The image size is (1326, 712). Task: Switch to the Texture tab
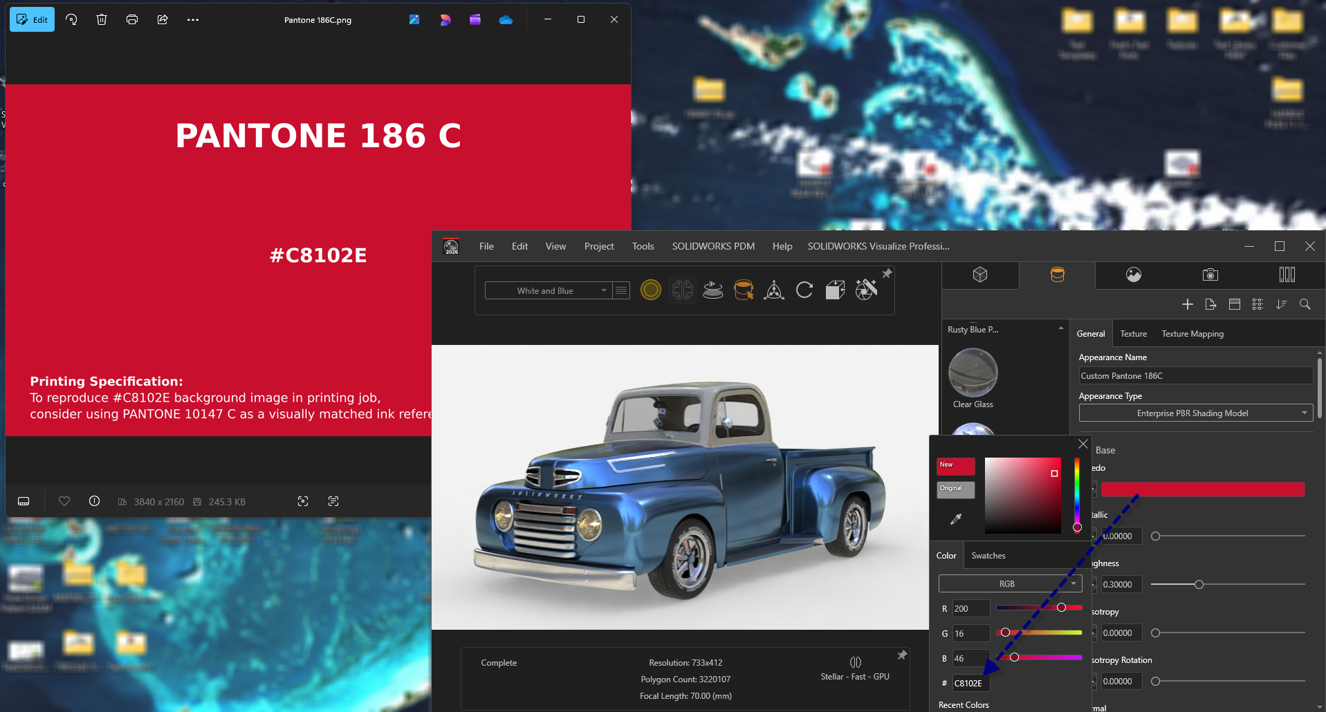(x=1134, y=334)
